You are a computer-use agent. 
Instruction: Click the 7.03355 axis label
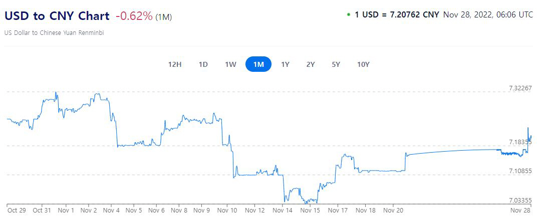[x=519, y=200]
